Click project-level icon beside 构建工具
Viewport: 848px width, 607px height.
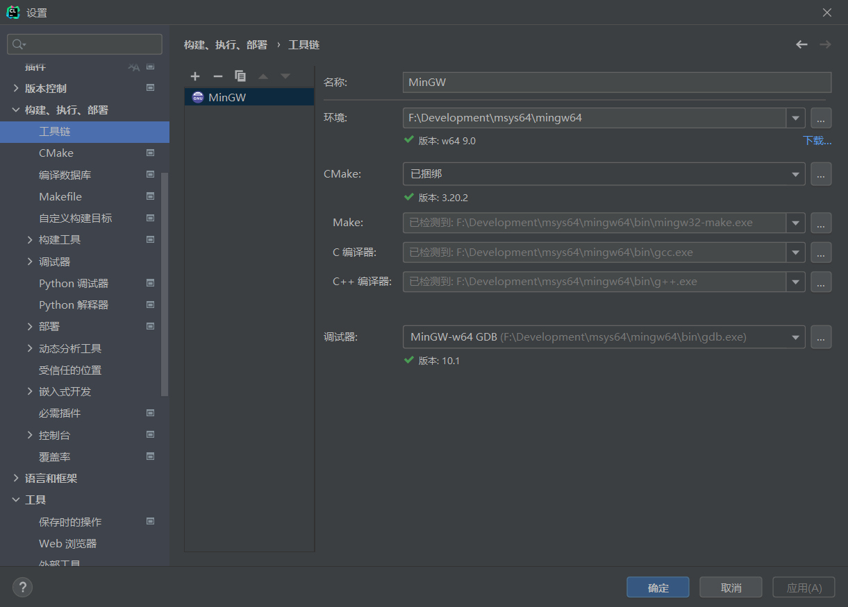coord(150,239)
